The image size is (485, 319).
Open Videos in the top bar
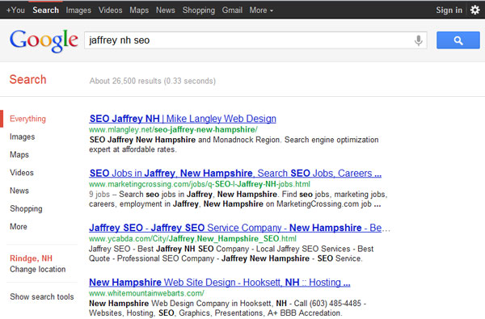tap(111, 10)
